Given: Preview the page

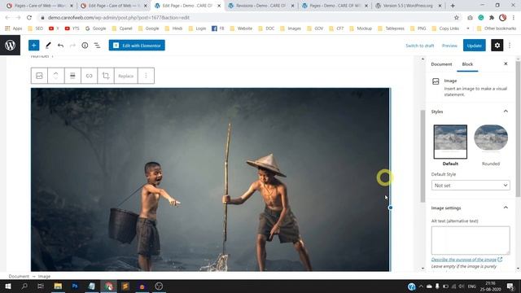Looking at the screenshot, I should tap(449, 46).
